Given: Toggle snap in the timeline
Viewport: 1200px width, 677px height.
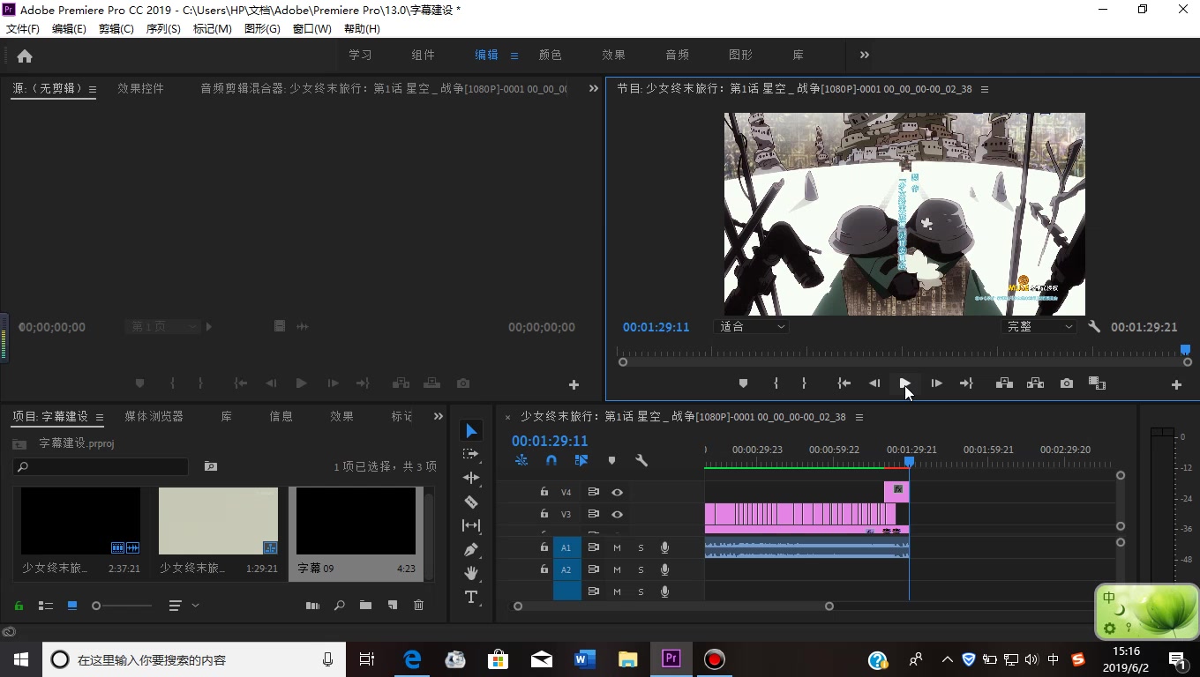Looking at the screenshot, I should pyautogui.click(x=551, y=460).
